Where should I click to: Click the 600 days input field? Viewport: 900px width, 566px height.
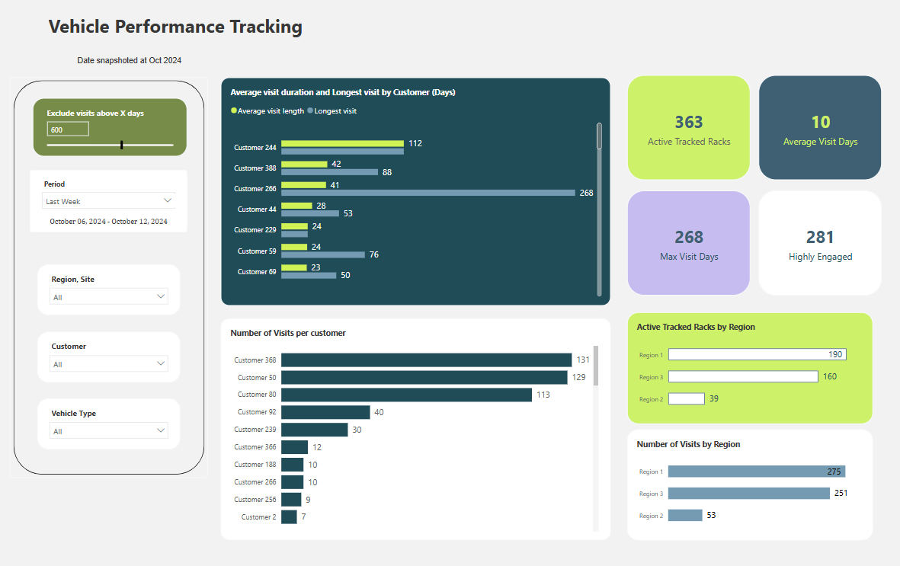(68, 130)
